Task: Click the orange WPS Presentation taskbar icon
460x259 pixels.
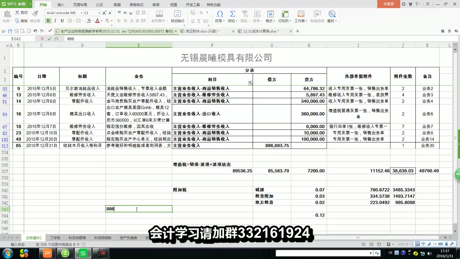Action: point(47,254)
